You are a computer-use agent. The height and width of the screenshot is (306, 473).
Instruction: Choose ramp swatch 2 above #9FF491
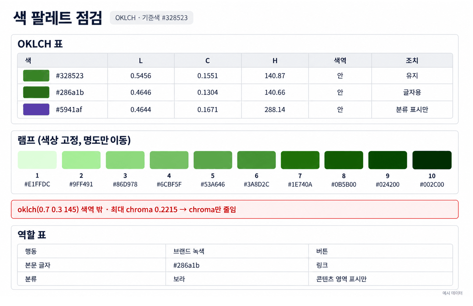click(x=81, y=160)
